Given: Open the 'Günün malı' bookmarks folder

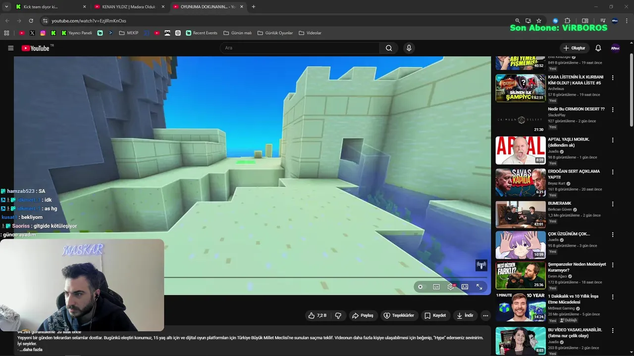Looking at the screenshot, I should [x=238, y=33].
